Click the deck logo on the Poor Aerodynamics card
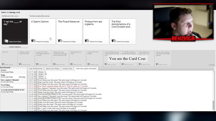Viewport: 216px width, 121px height. [x=114, y=41]
